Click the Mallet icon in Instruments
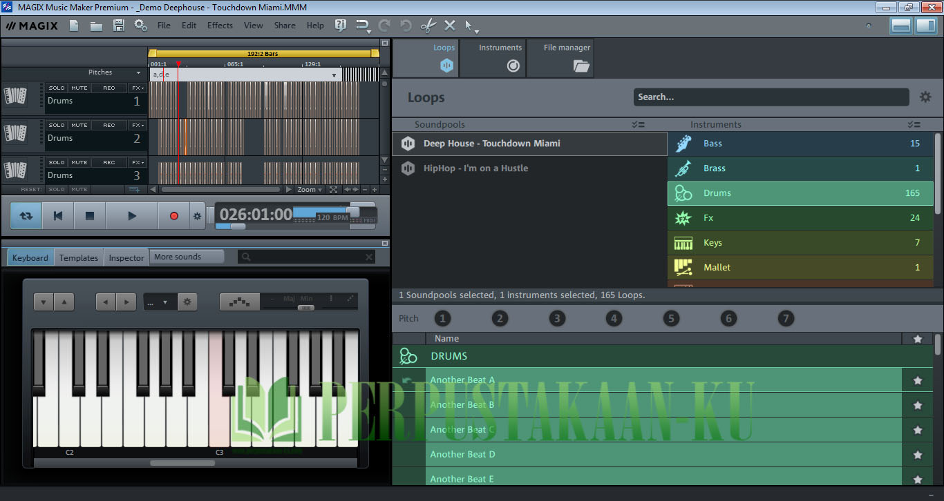The image size is (944, 501). (x=683, y=268)
